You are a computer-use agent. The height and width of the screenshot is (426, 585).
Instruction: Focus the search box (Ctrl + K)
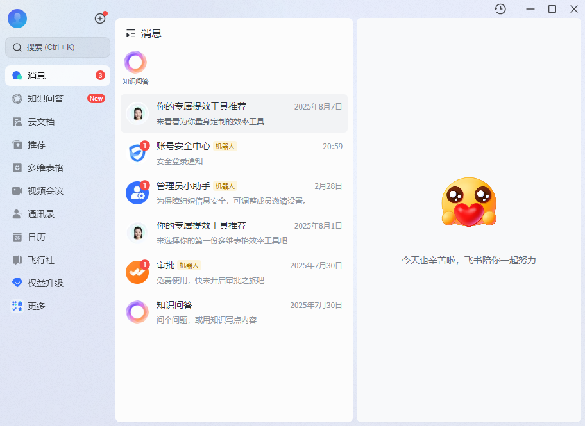point(58,47)
